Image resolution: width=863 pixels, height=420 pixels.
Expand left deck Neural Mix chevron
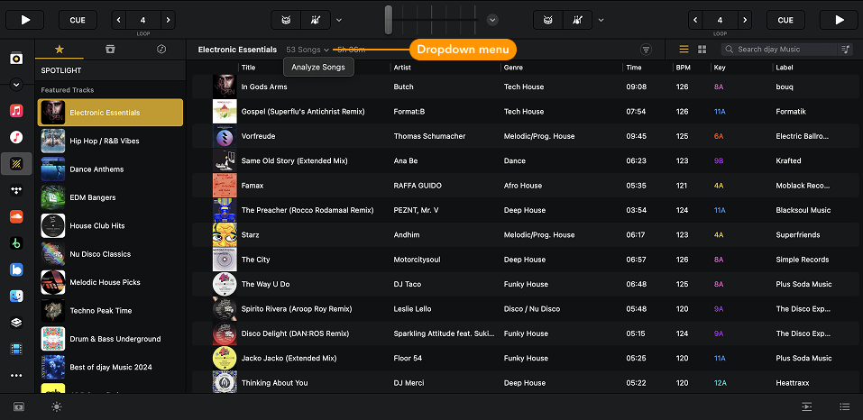339,20
